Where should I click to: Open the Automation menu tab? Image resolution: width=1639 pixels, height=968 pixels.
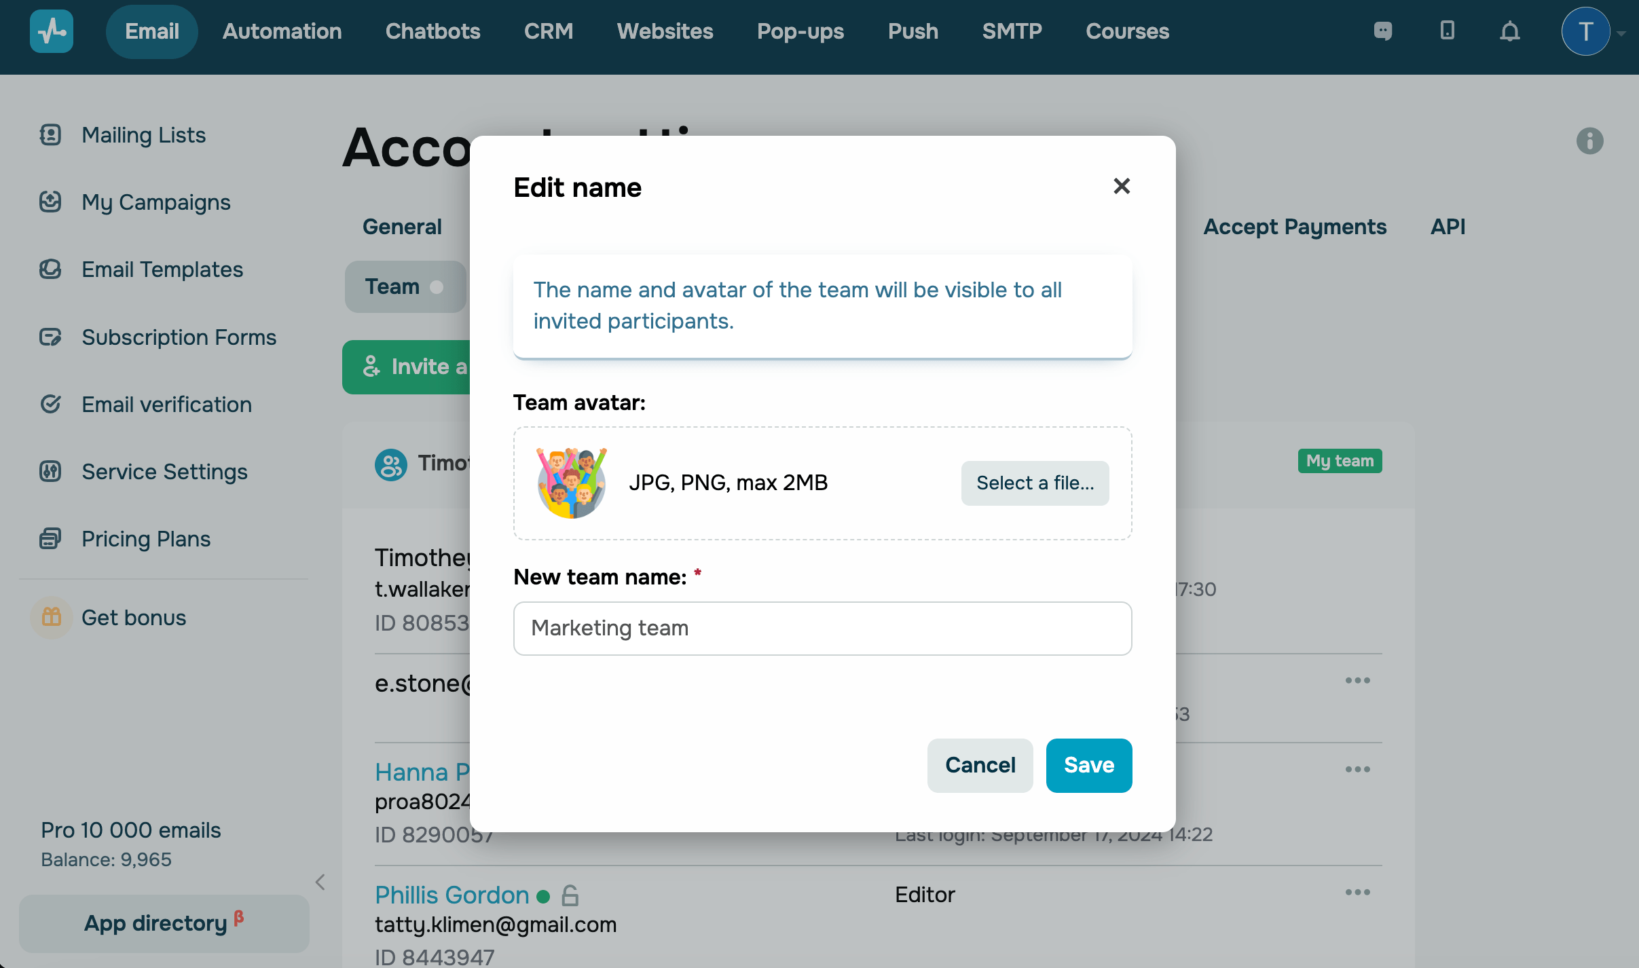pos(282,31)
